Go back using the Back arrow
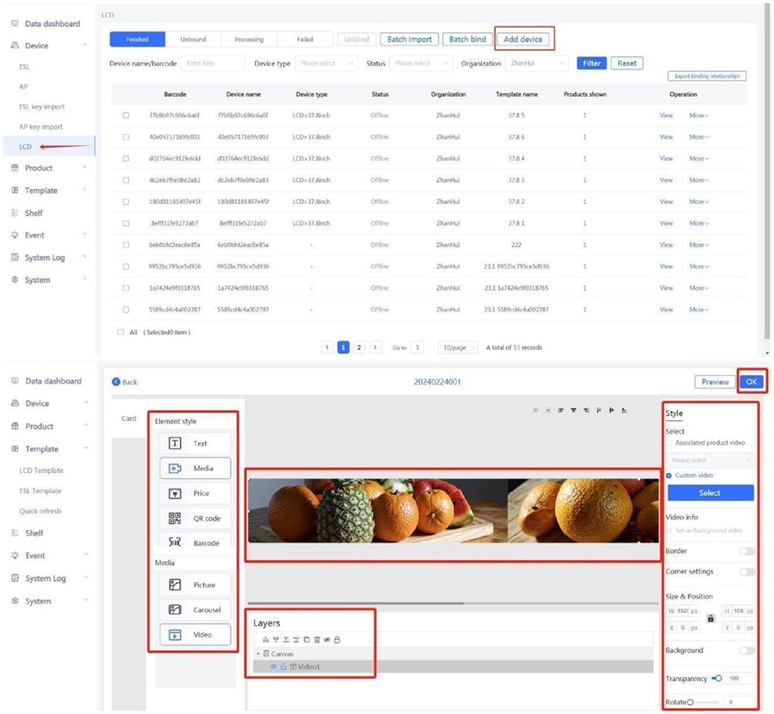Viewport: 774px width, 714px height. pyautogui.click(x=125, y=382)
